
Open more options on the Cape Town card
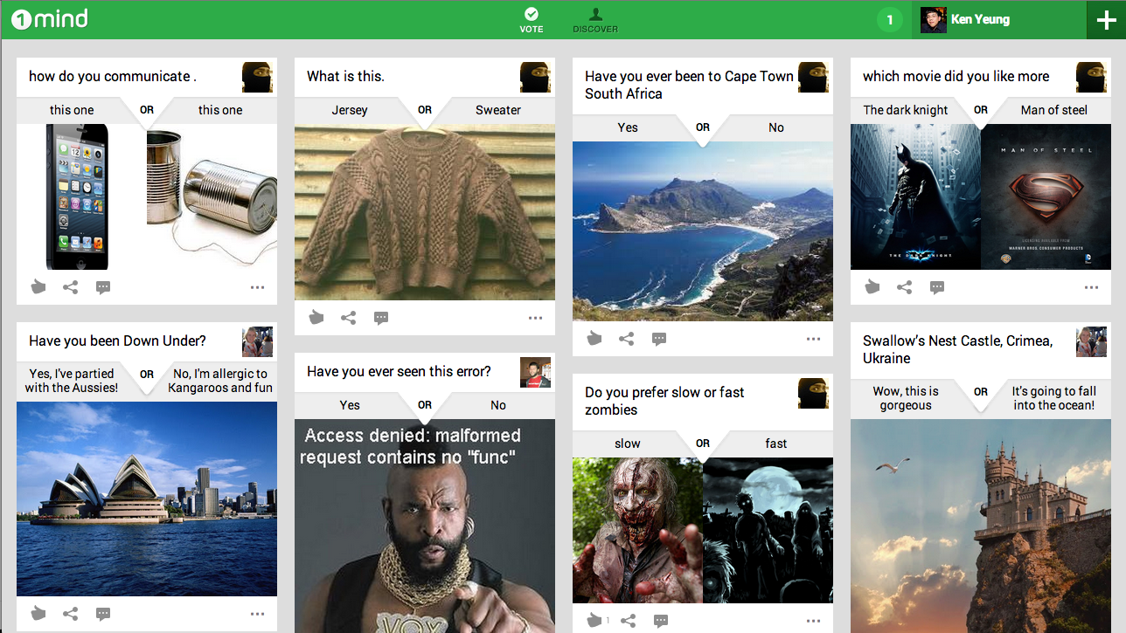click(813, 339)
